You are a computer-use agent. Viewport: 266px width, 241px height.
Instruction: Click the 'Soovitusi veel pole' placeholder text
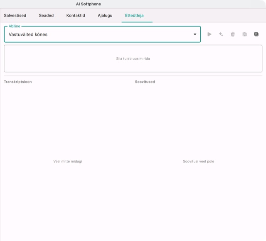[x=199, y=161]
